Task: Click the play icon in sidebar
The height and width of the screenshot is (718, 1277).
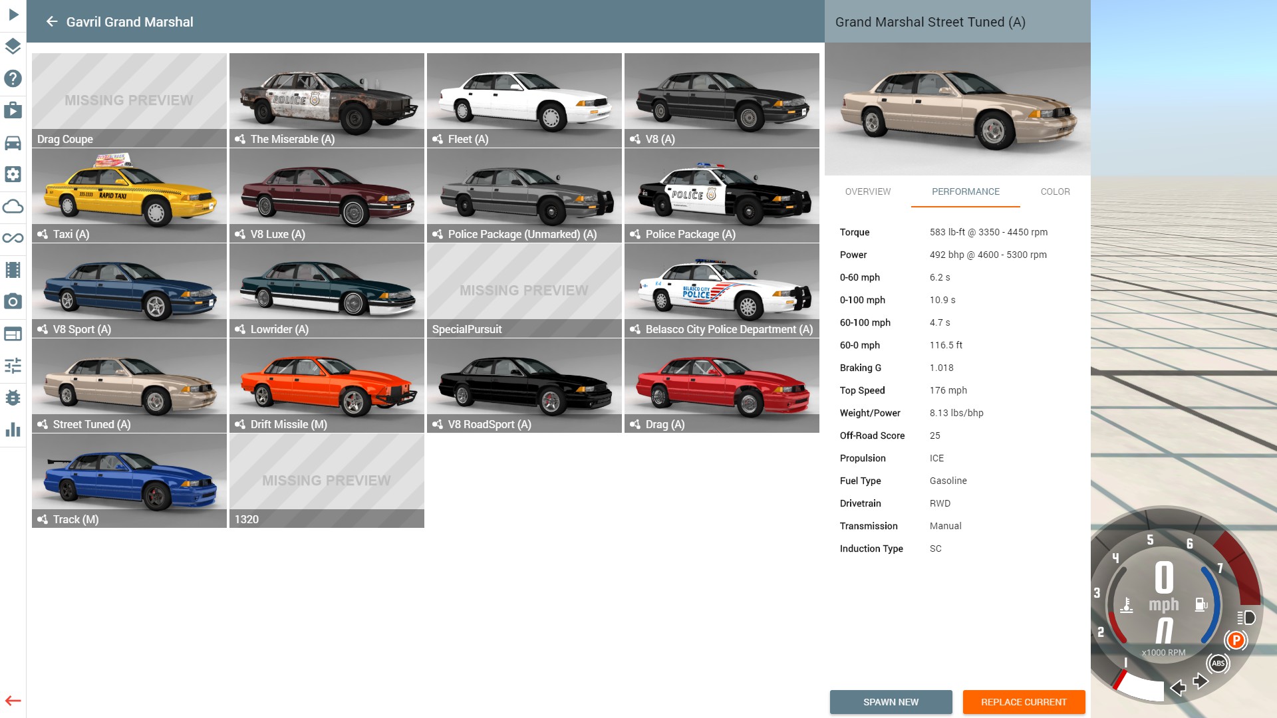Action: pos(13,15)
